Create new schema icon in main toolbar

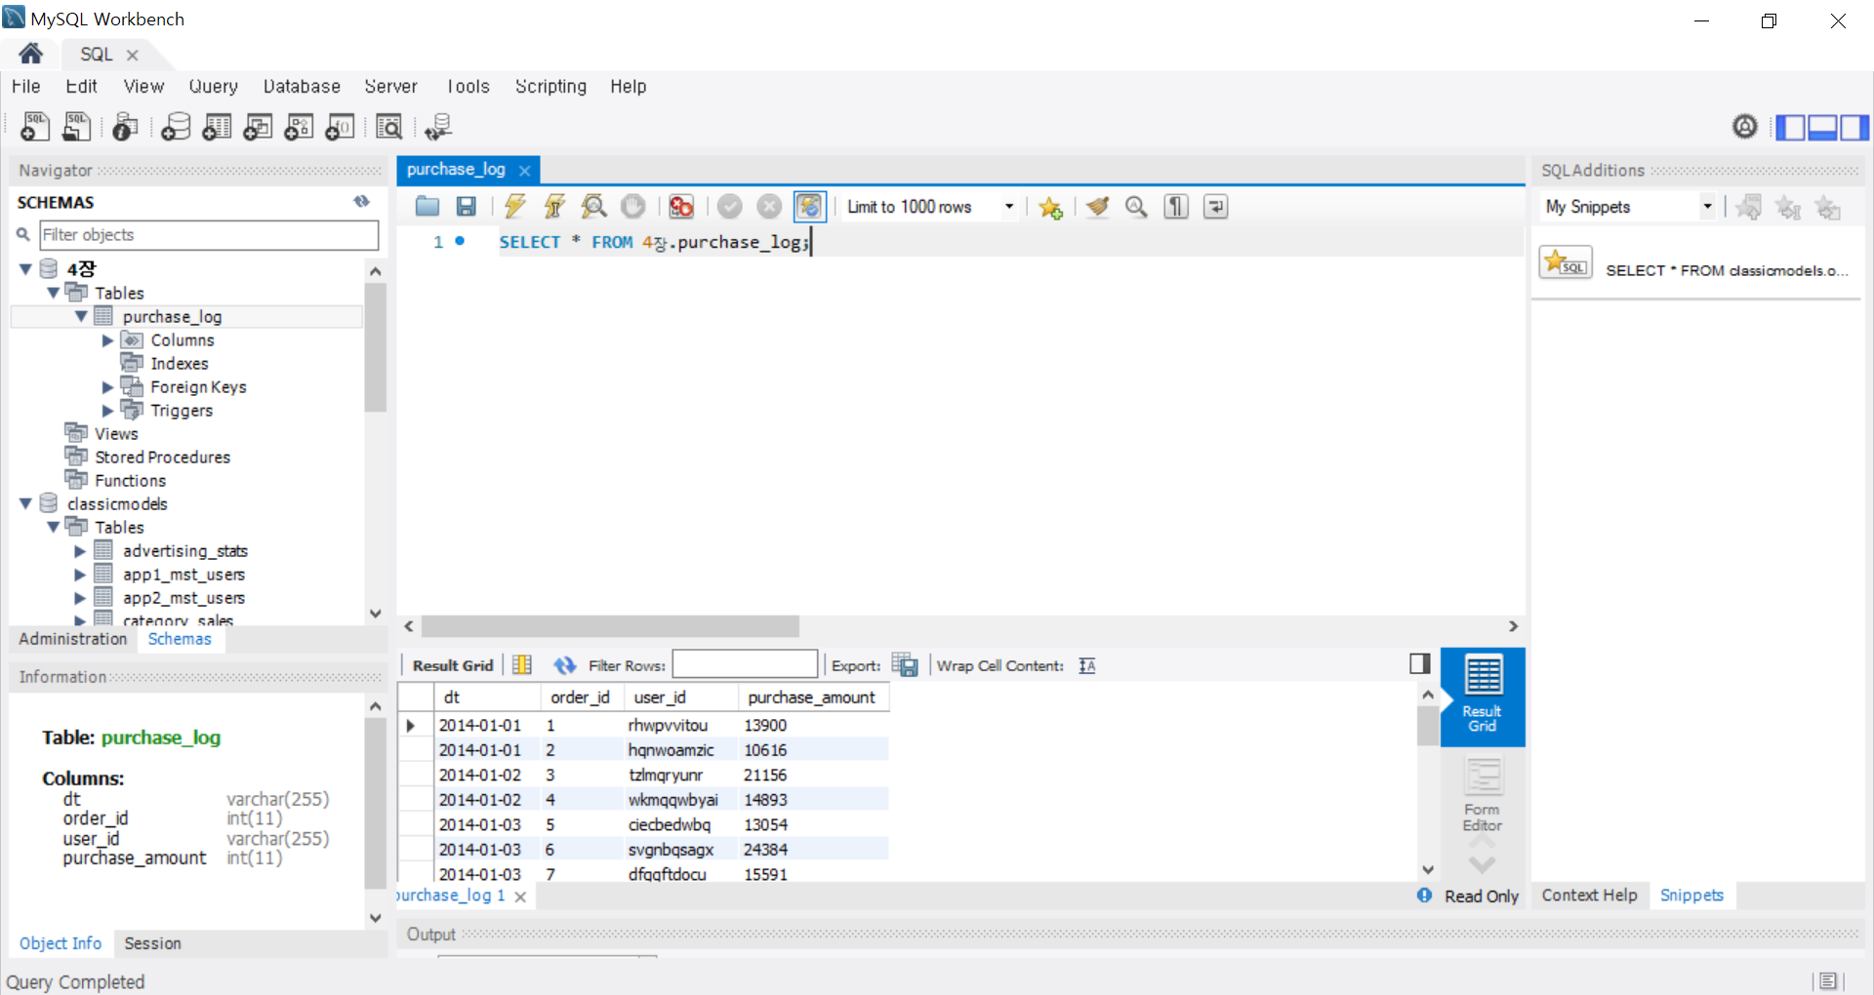[x=176, y=127]
